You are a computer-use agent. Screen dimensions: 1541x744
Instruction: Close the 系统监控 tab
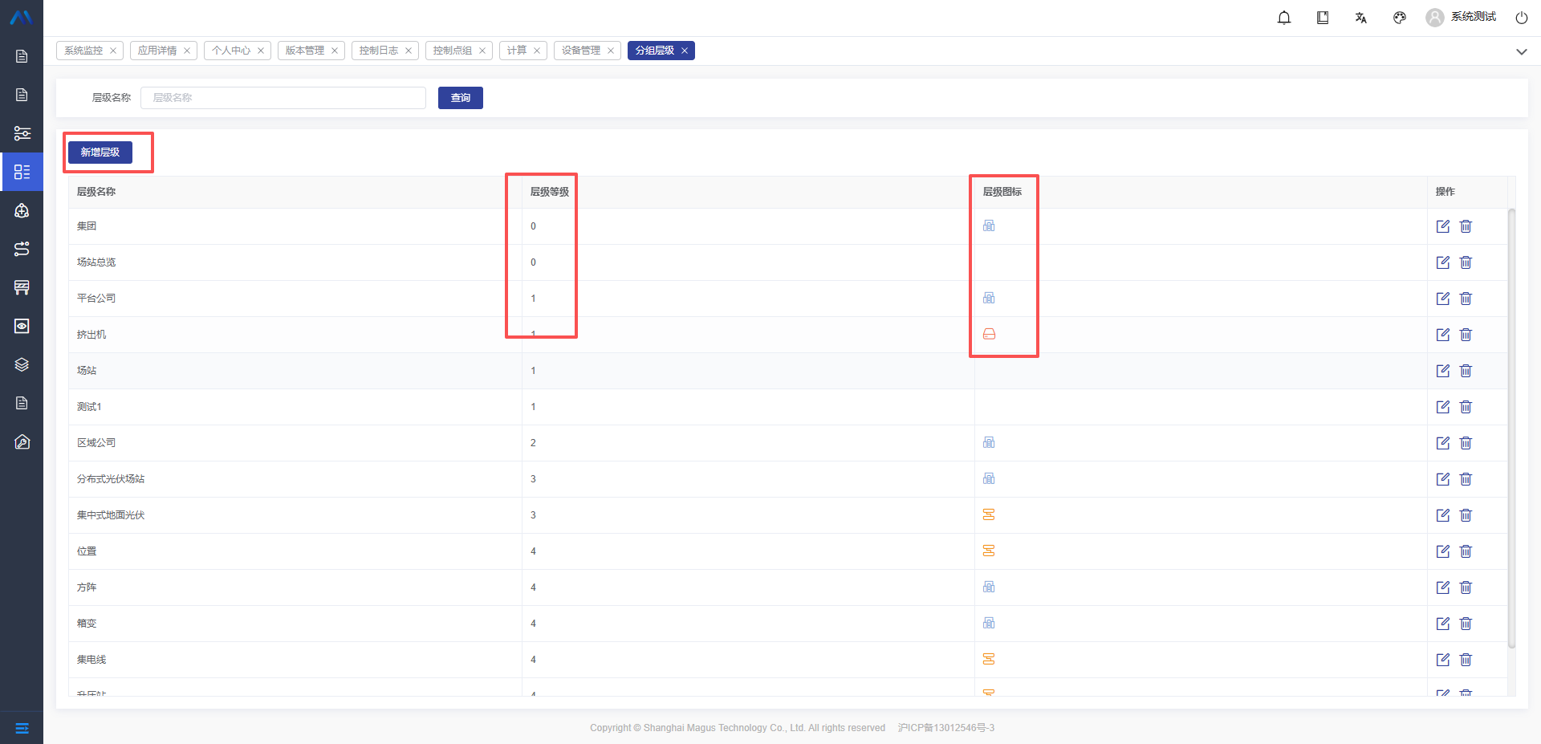[x=113, y=51]
